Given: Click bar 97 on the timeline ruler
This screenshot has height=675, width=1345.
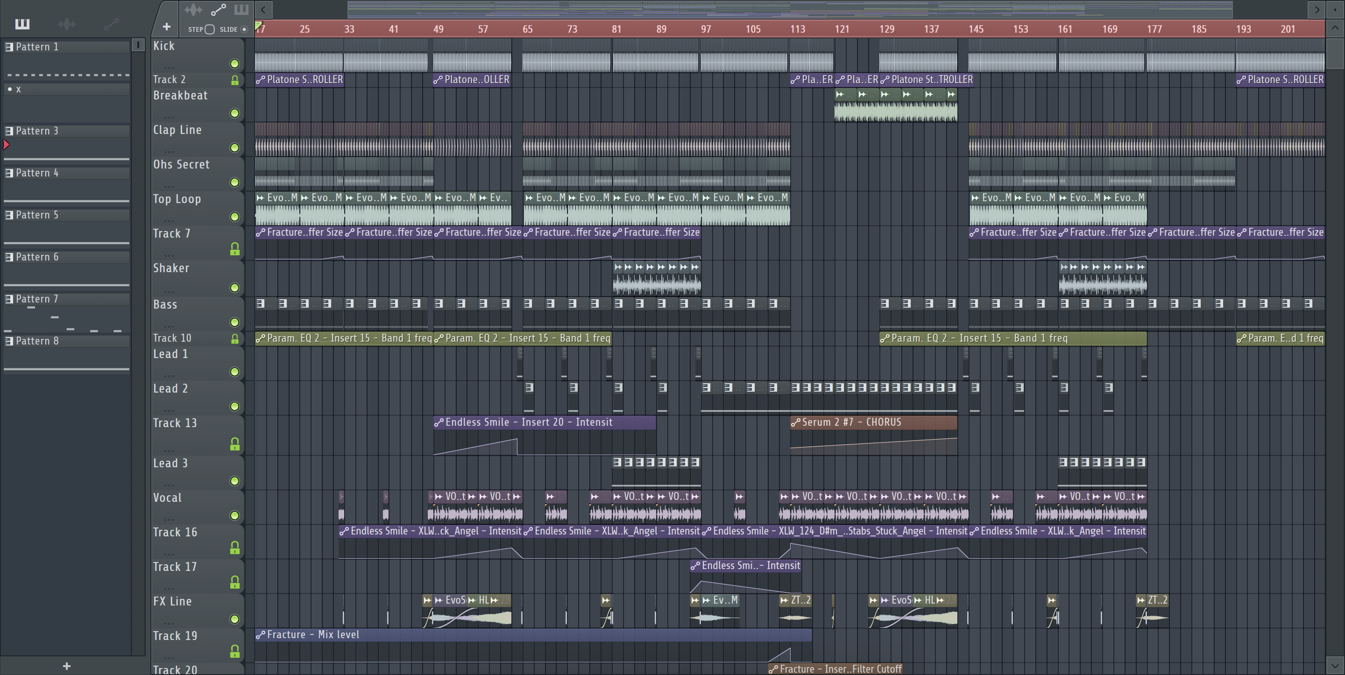Looking at the screenshot, I should (x=706, y=29).
